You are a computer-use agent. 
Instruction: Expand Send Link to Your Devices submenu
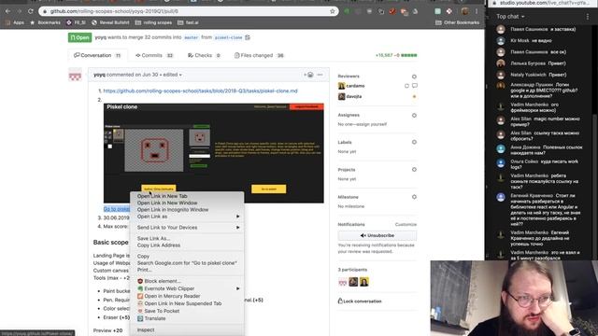coord(187,228)
